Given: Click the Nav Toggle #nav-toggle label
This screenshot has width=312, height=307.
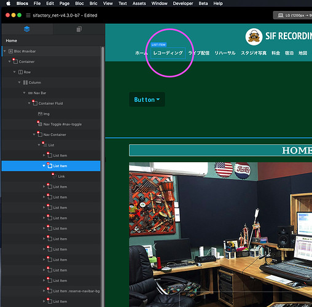Looking at the screenshot, I should [x=63, y=124].
